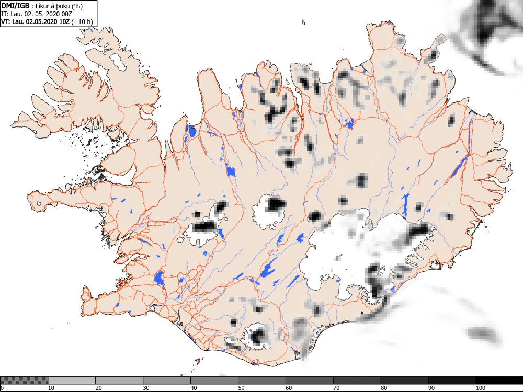Select the 40–50 percent legend swatch
The width and height of the screenshot is (523, 392).
click(214, 381)
